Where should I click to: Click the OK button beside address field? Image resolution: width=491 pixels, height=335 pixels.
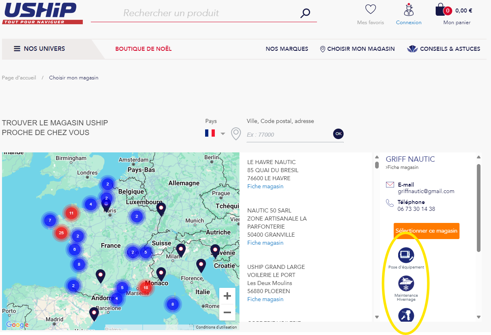[x=338, y=134]
